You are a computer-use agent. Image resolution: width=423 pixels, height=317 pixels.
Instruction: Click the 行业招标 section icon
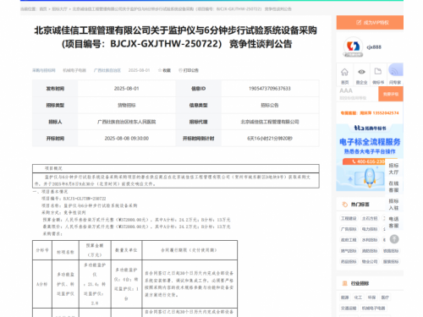(x=344, y=283)
